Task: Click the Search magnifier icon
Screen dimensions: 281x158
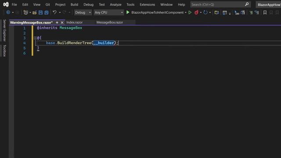Action: pyautogui.click(x=247, y=4)
